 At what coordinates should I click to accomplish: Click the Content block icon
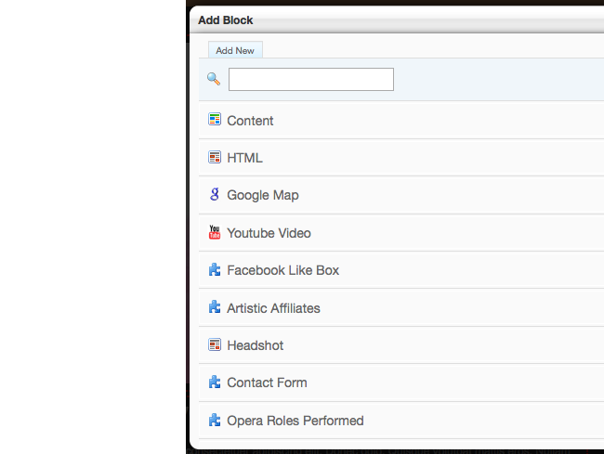[x=215, y=119]
